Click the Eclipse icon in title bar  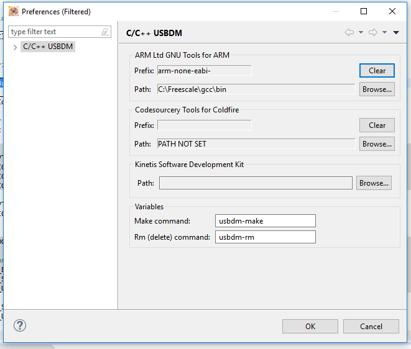pyautogui.click(x=13, y=12)
